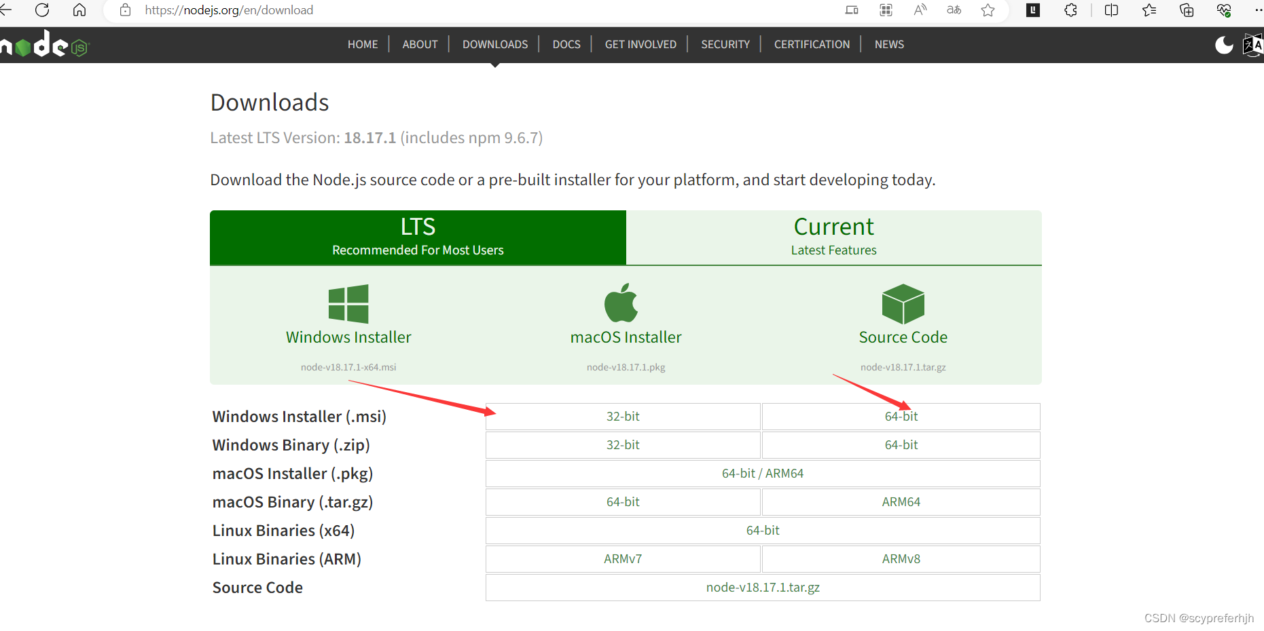The image size is (1264, 631).
Task: Click the favorites star in the address bar
Action: pos(988,10)
